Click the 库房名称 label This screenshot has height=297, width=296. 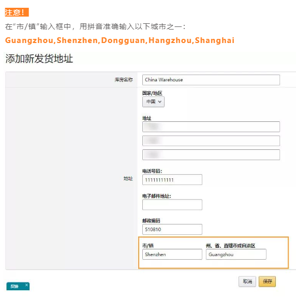pyautogui.click(x=124, y=80)
